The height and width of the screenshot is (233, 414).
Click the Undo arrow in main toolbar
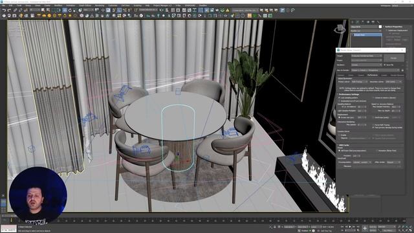5,10
